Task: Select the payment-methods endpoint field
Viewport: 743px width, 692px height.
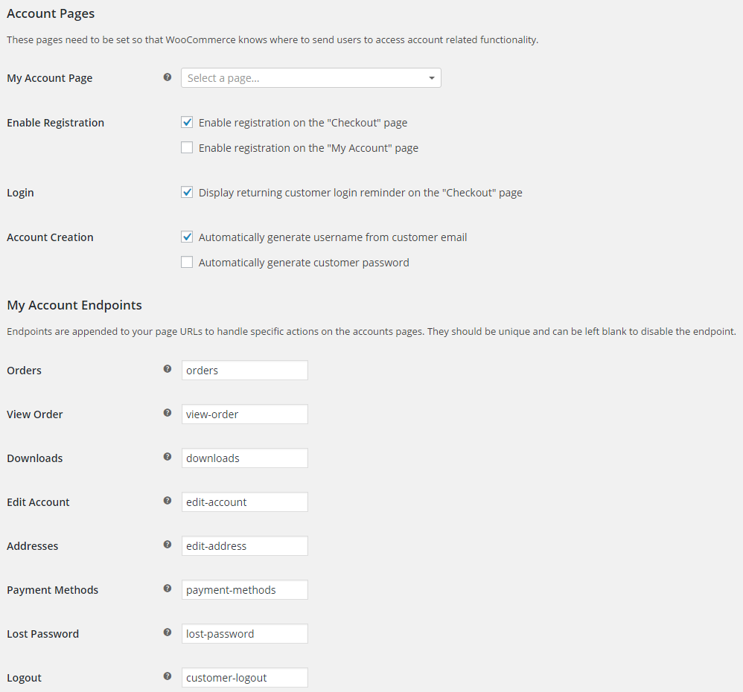Action: 244,590
